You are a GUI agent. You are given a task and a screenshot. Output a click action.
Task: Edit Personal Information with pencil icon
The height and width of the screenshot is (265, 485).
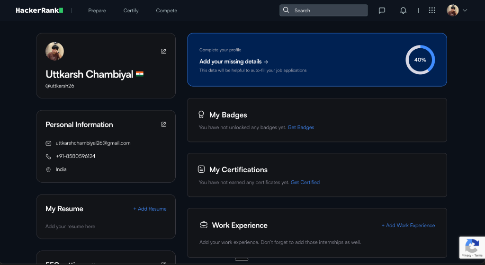tap(163, 124)
